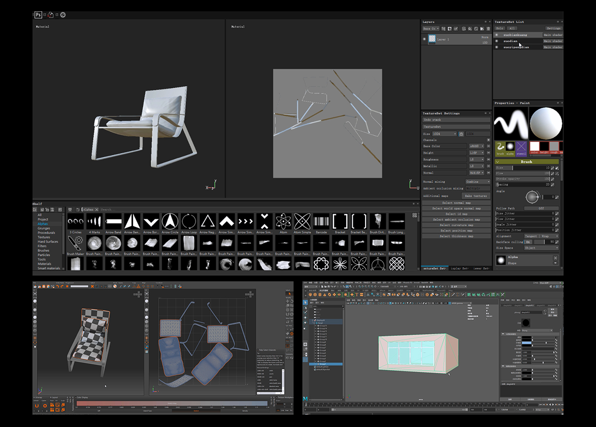The height and width of the screenshot is (427, 596).
Task: Select the Layer 1 thumbnail
Action: tap(432, 39)
